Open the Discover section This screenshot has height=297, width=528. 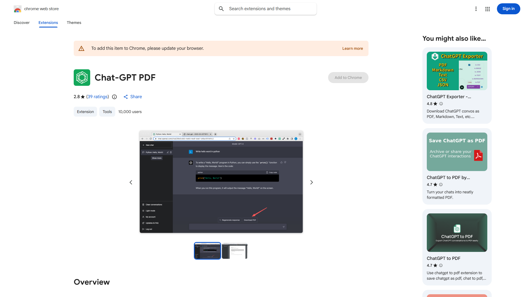pos(21,23)
